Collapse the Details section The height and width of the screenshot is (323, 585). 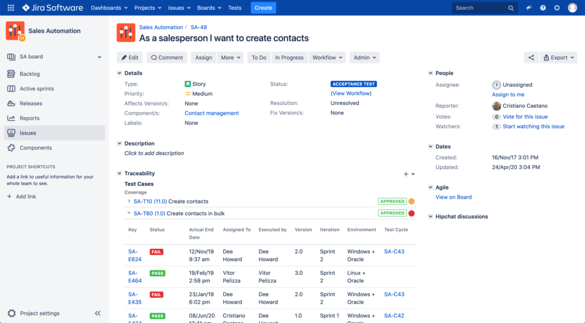[x=119, y=73]
